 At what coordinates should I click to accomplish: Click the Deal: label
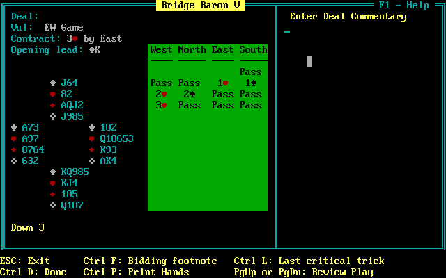(24, 16)
